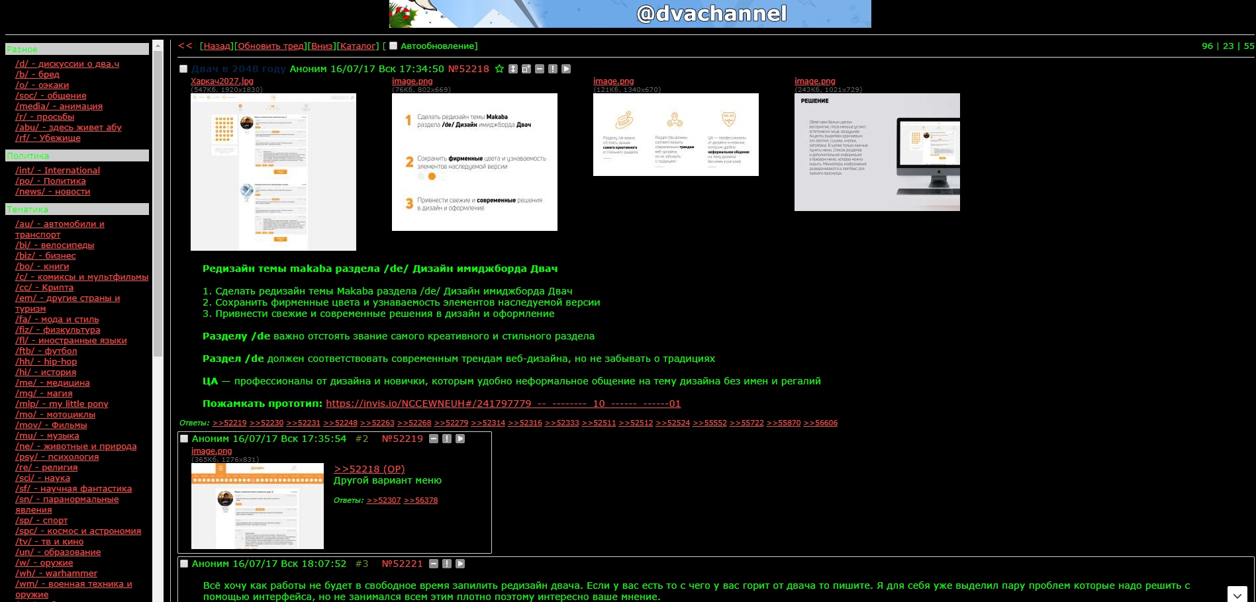
Task: Click the Назад link
Action: (x=217, y=46)
